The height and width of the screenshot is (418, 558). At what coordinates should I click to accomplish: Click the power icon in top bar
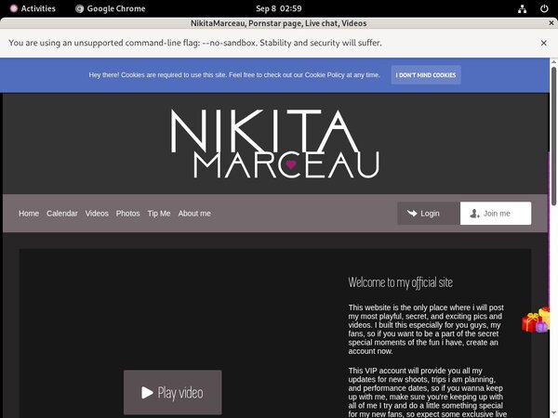tap(543, 8)
